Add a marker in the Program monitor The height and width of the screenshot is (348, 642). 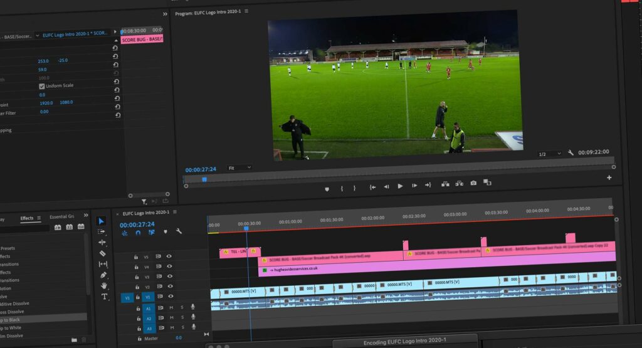(x=327, y=187)
